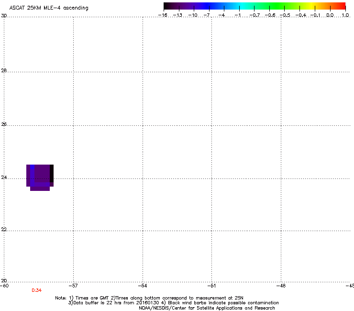The height and width of the screenshot is (311, 354).
Task: Pick the red end of the color bar
Action: click(342, 6)
